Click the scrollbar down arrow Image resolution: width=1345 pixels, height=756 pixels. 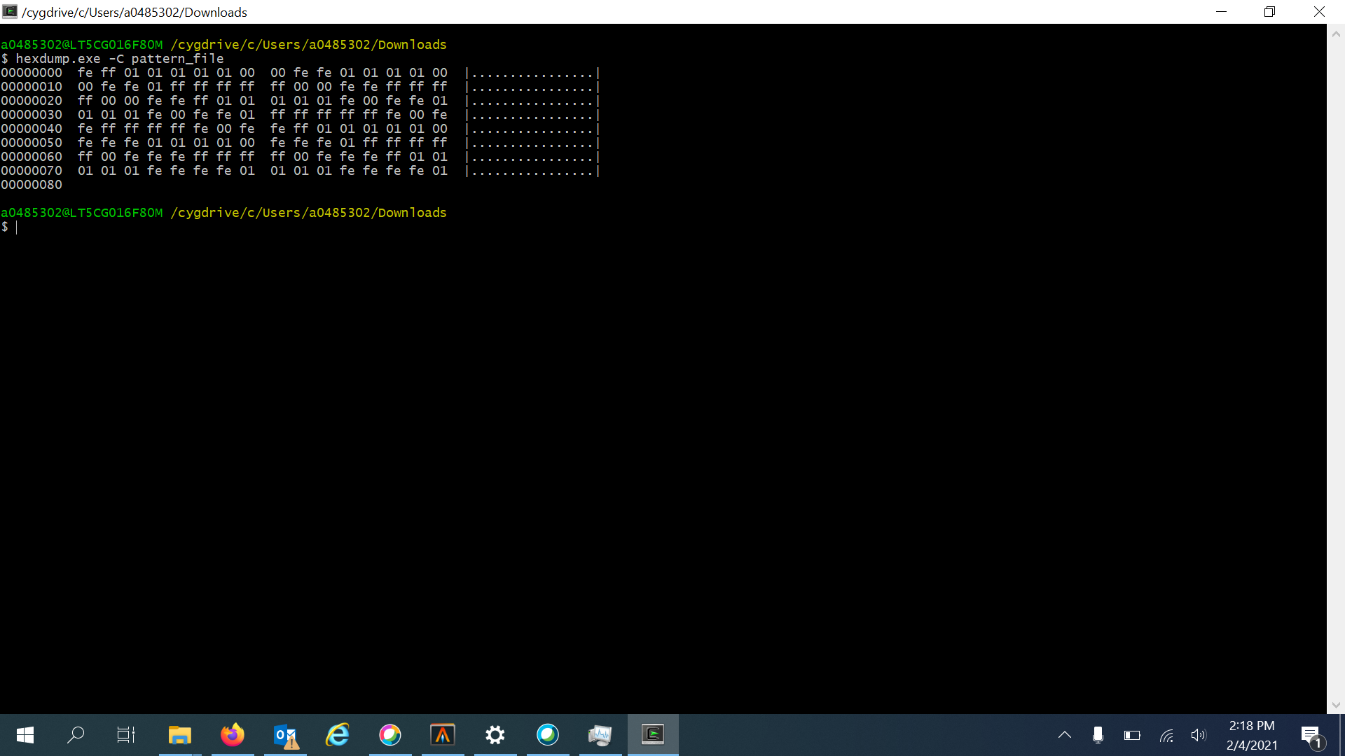(x=1336, y=705)
